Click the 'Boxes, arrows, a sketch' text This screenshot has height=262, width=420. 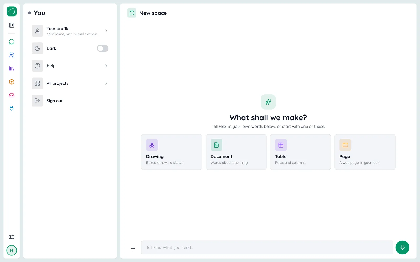coord(165,163)
